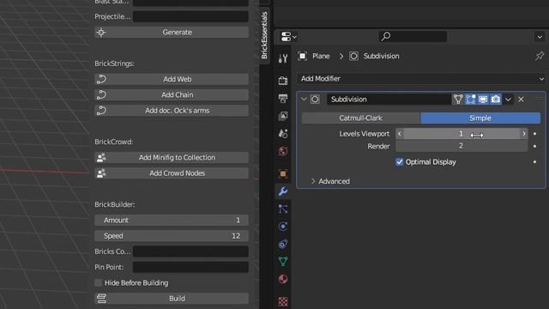This screenshot has height=309, width=549.
Task: Toggle modifier On Cage display
Action: pos(458,100)
